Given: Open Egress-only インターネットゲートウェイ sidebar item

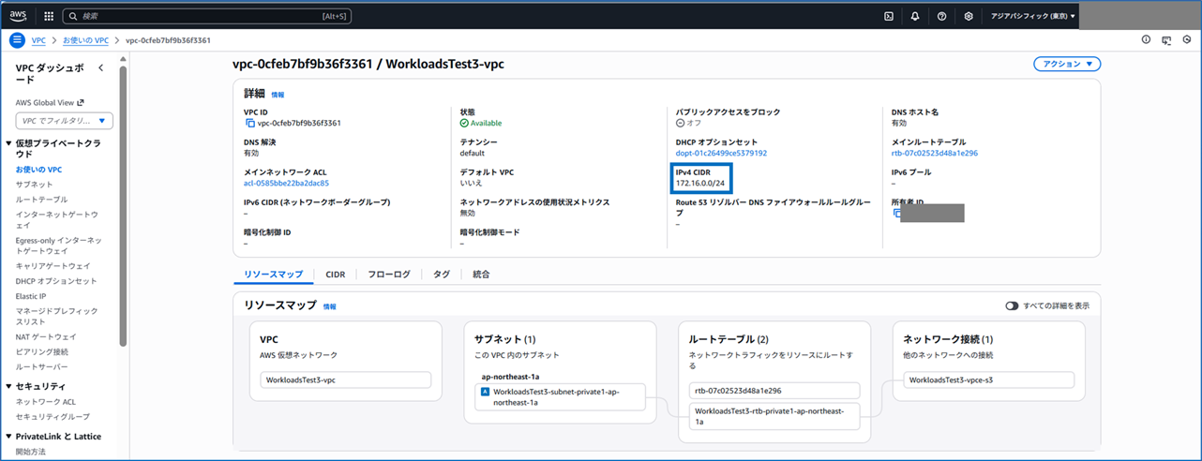Looking at the screenshot, I should tap(58, 245).
